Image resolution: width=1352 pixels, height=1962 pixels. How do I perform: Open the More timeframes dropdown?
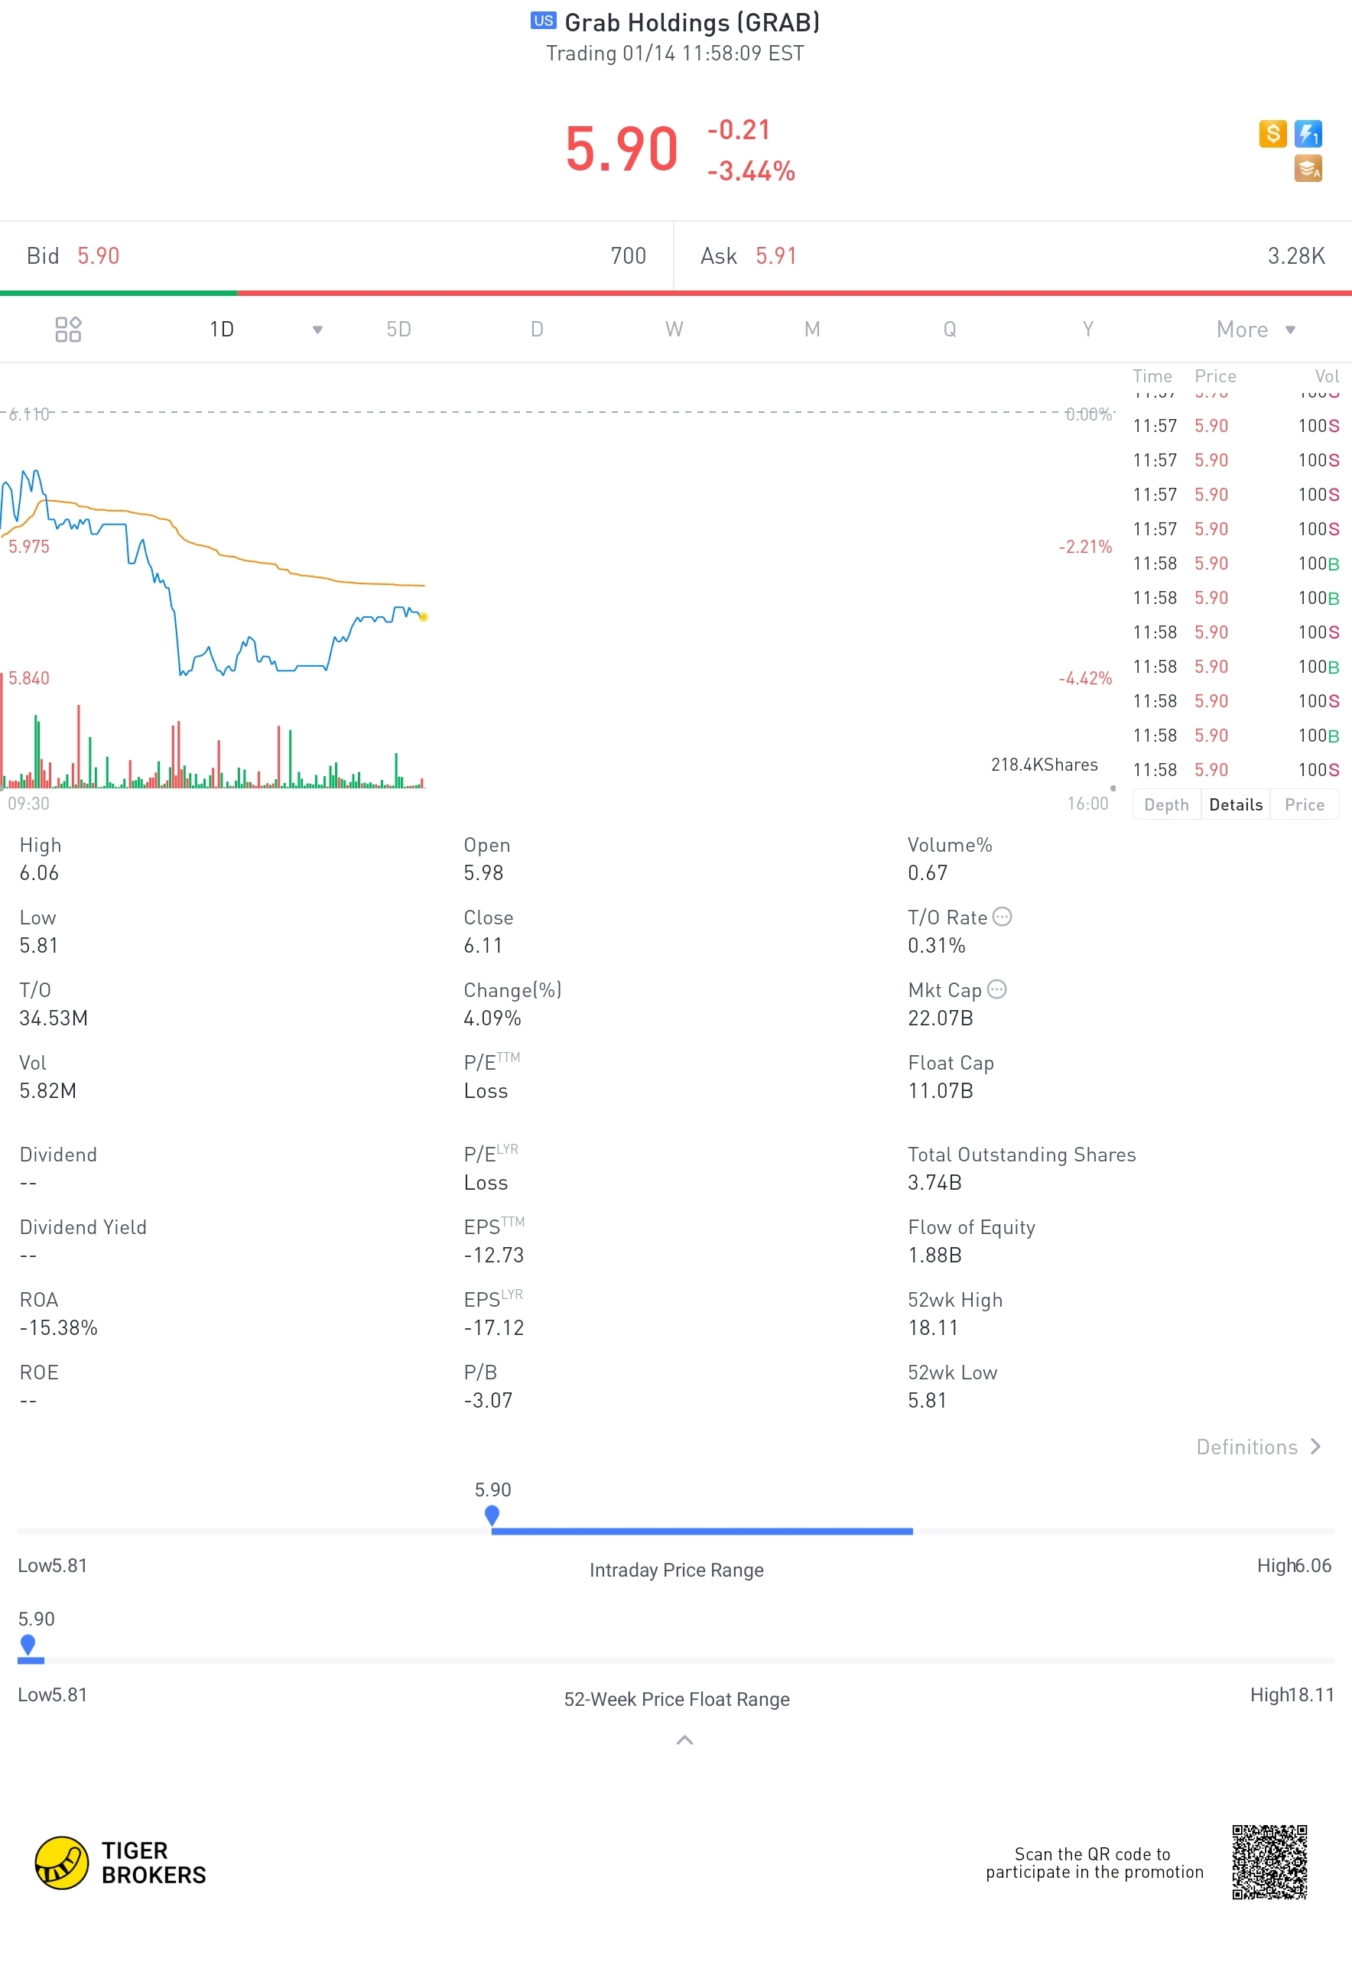click(1255, 330)
